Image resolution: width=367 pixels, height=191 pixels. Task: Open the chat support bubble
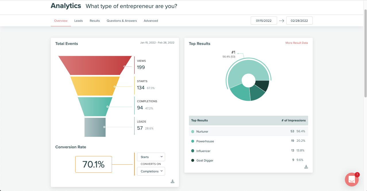click(x=352, y=180)
